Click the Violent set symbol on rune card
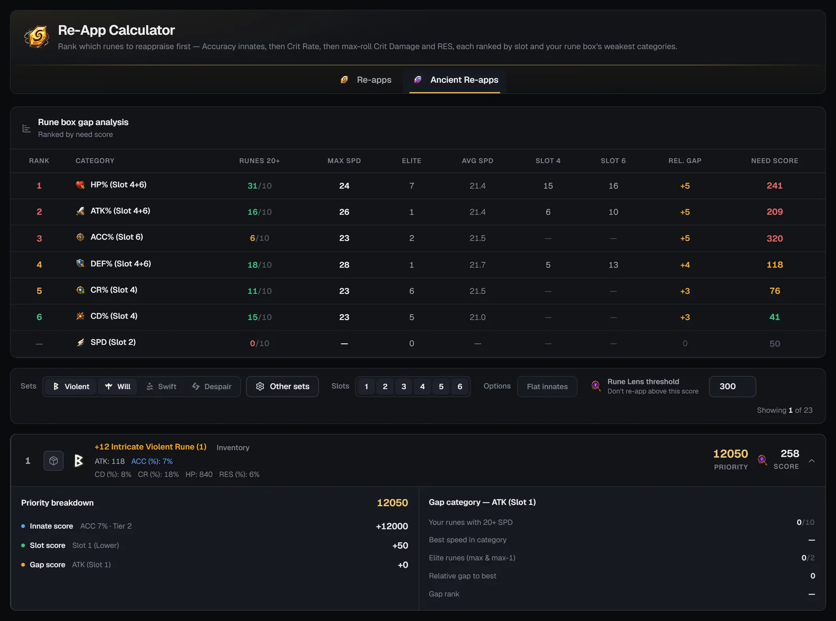The image size is (836, 621). coord(79,461)
